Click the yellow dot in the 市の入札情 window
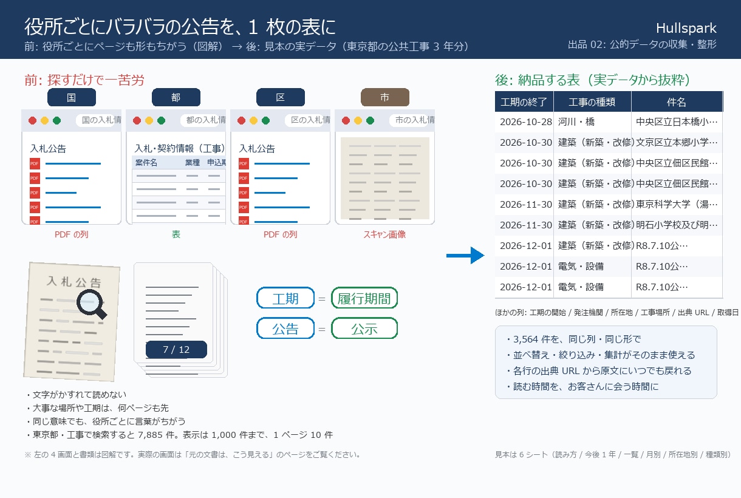Viewport: 741px width, 498px height. pos(358,121)
